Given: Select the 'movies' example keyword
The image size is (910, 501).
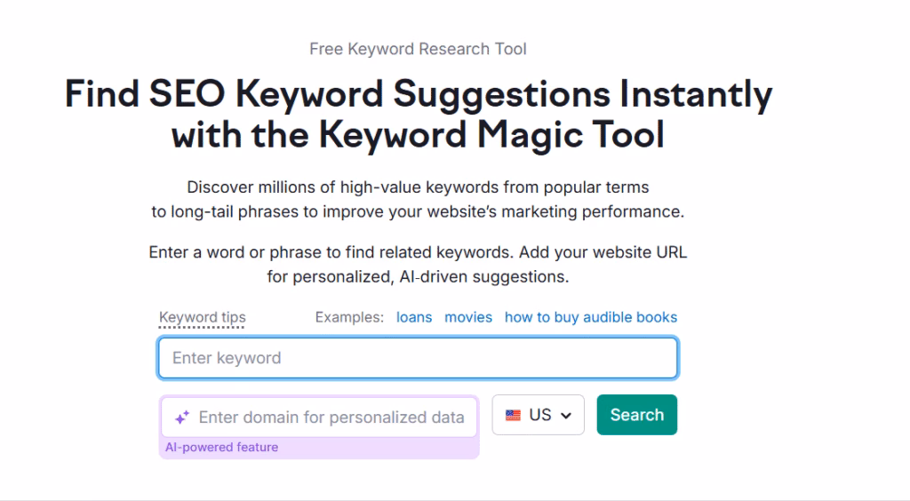Looking at the screenshot, I should 468,317.
